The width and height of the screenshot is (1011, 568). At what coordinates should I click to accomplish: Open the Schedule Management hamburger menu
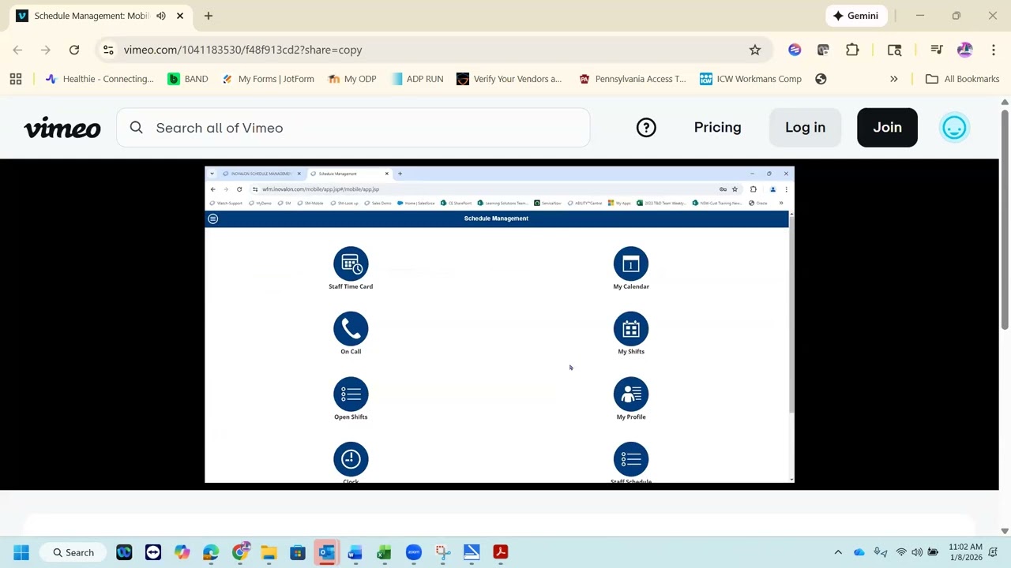coord(212,219)
